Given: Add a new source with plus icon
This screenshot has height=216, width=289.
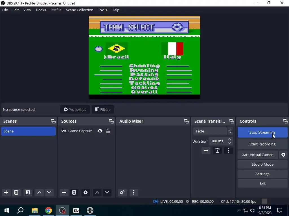Looking at the screenshot, I should (x=64, y=192).
